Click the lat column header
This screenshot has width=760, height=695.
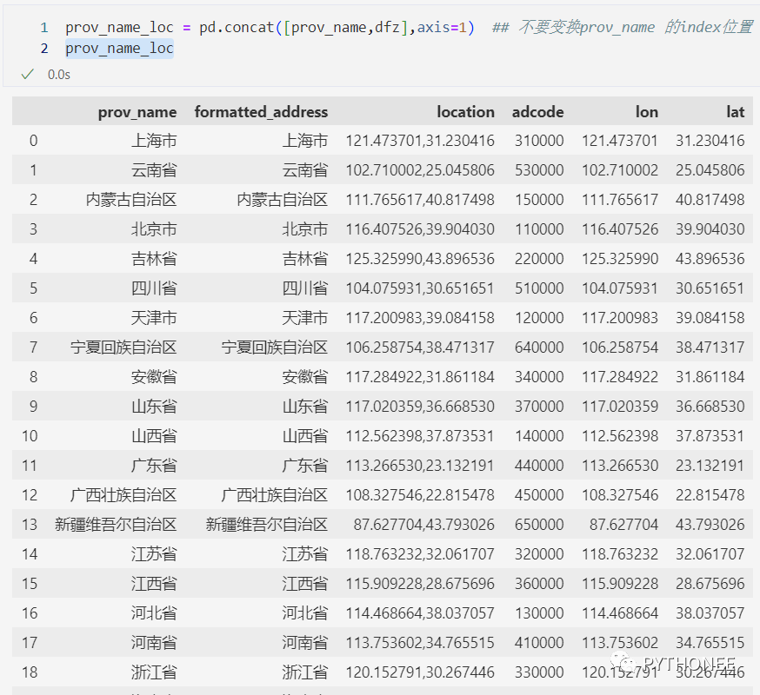(736, 111)
